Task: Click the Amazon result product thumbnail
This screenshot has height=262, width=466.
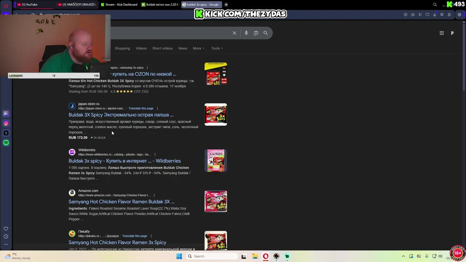Action: click(x=216, y=201)
